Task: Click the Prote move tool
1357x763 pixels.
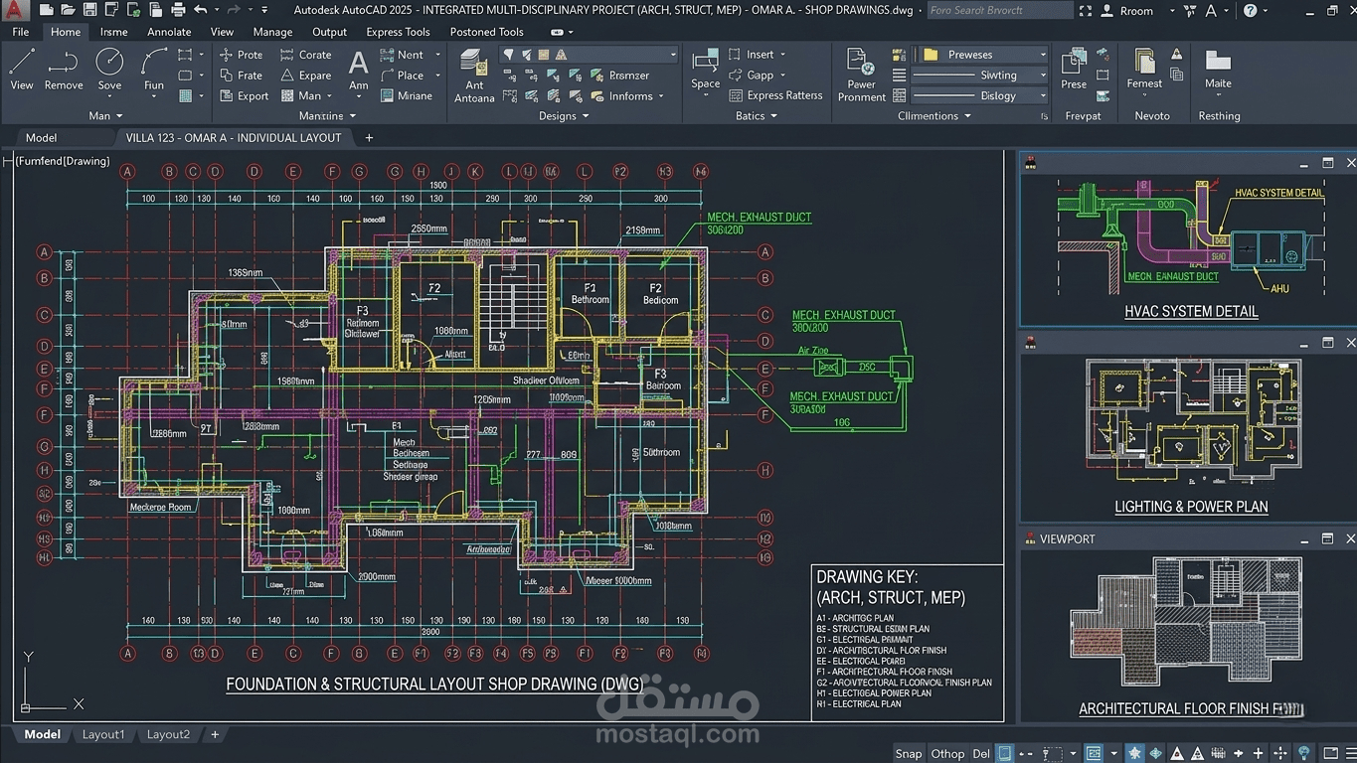Action: point(241,55)
